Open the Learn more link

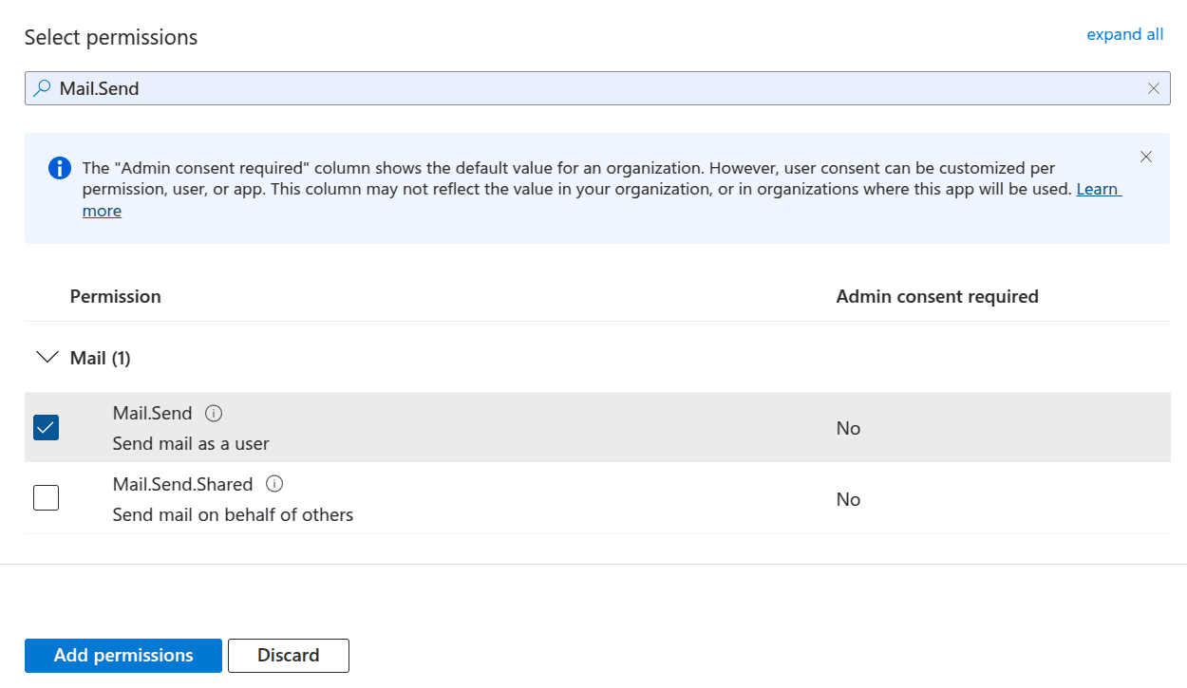[1098, 190]
